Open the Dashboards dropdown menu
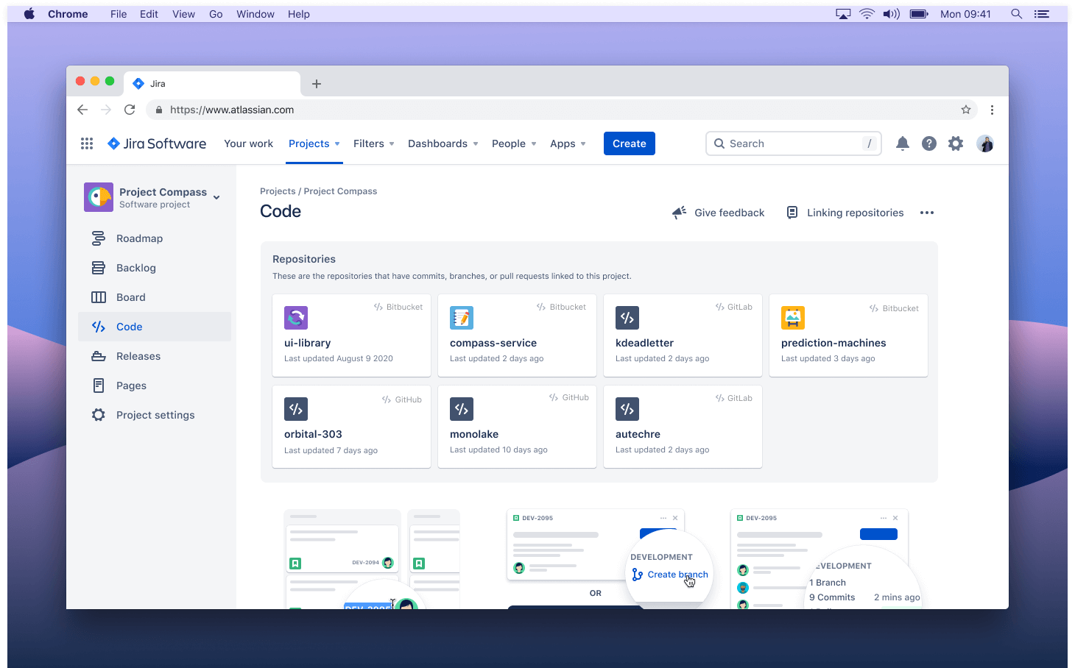This screenshot has height=668, width=1075. (443, 143)
